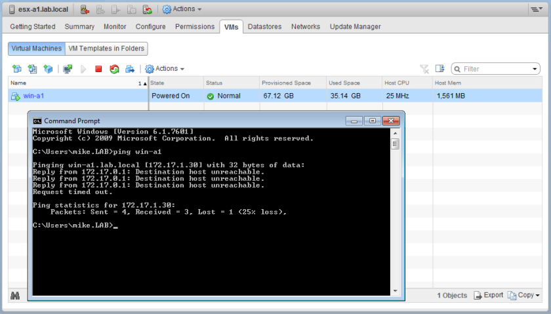Click the find binoculars icon
The width and height of the screenshot is (551, 314).
14,296
